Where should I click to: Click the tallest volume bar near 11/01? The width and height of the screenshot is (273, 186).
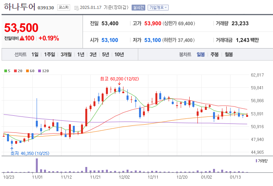[x=37, y=165]
